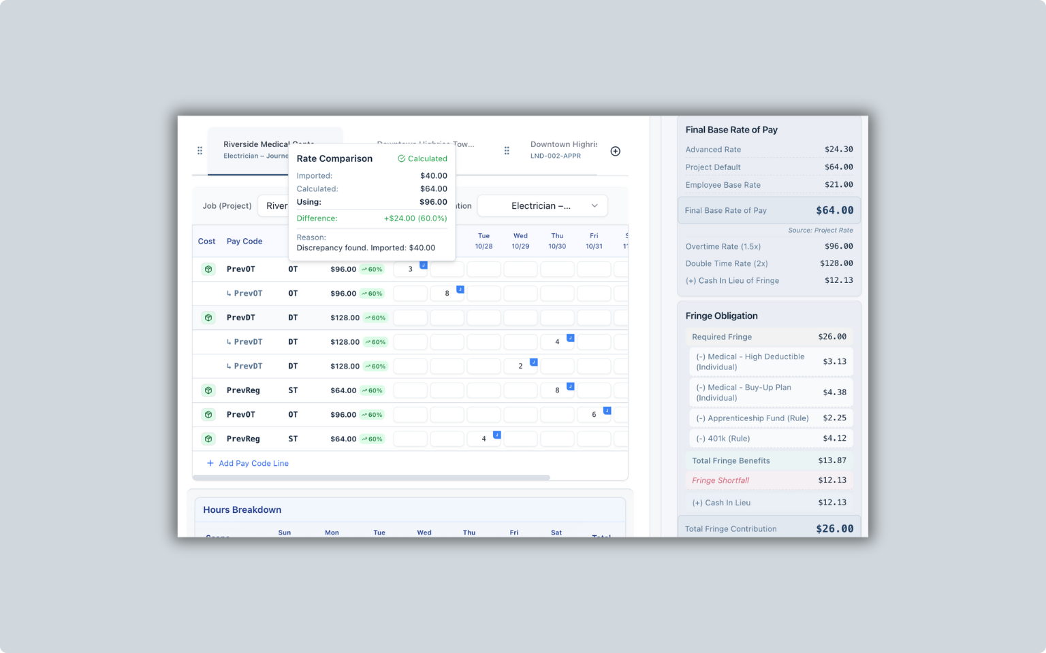Click cost cube icon on PrevReg row with 8 hours
The image size is (1046, 653).
(208, 390)
